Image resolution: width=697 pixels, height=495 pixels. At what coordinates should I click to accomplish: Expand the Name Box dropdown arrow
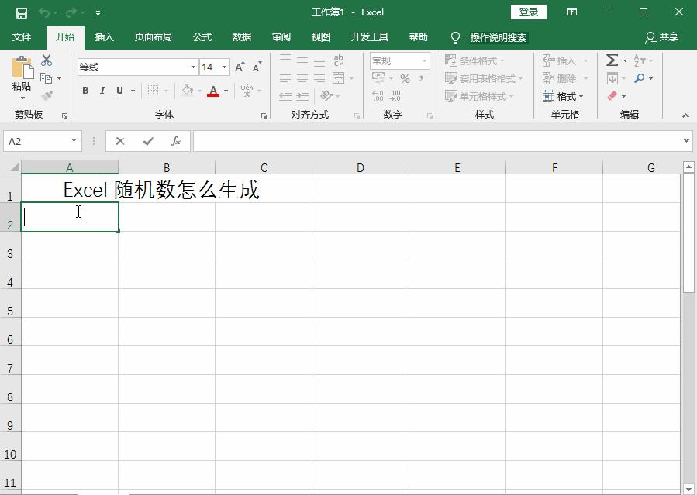coord(74,141)
